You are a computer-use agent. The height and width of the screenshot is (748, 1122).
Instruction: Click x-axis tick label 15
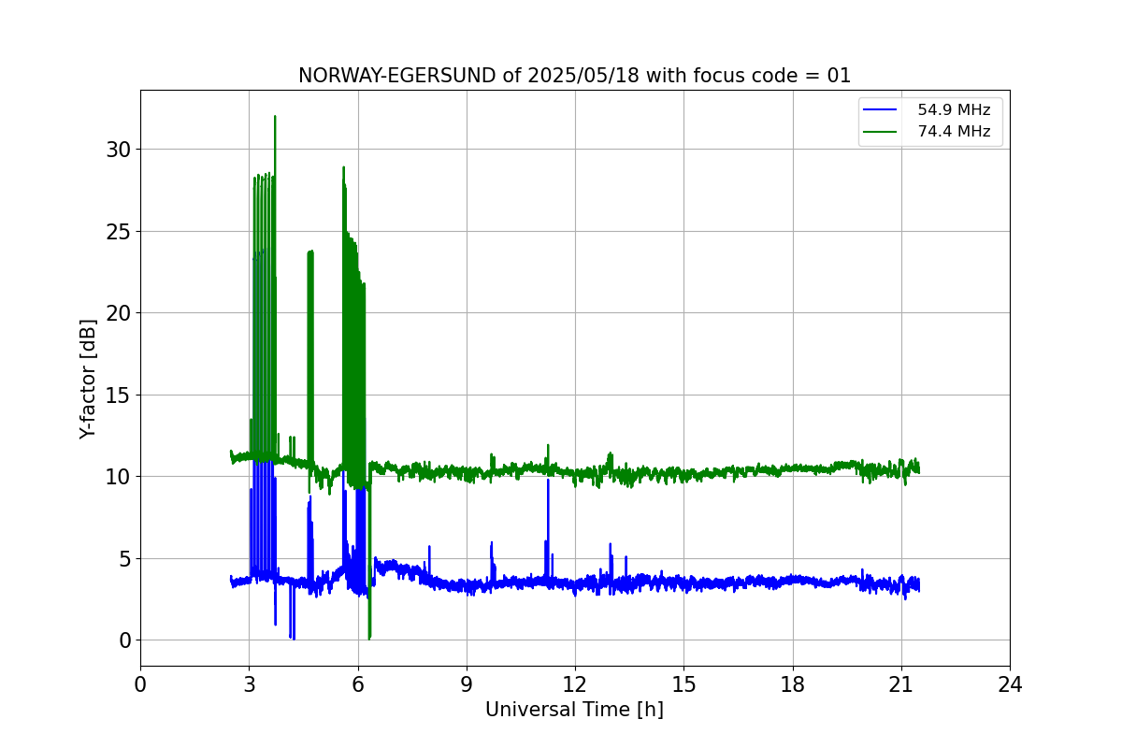[x=683, y=684]
